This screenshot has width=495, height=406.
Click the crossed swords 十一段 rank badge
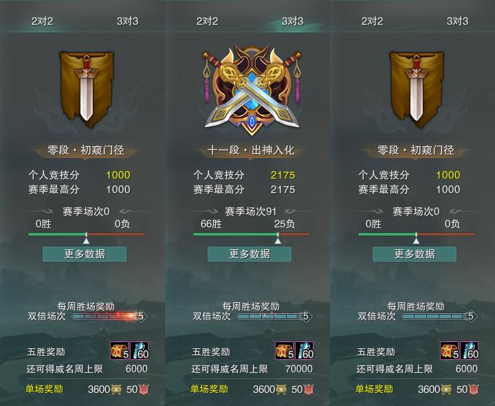(252, 90)
